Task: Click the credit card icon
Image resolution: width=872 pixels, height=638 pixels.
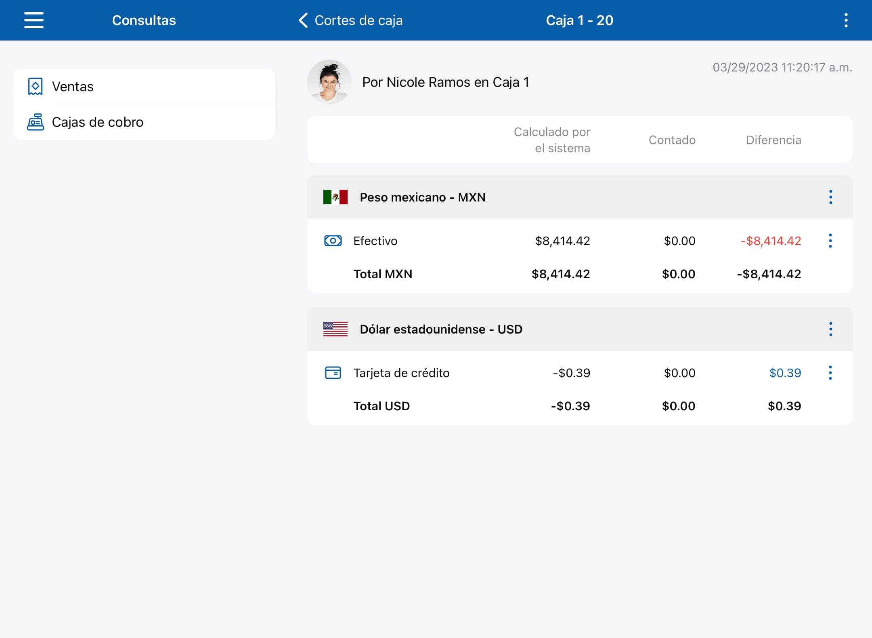Action: (333, 373)
